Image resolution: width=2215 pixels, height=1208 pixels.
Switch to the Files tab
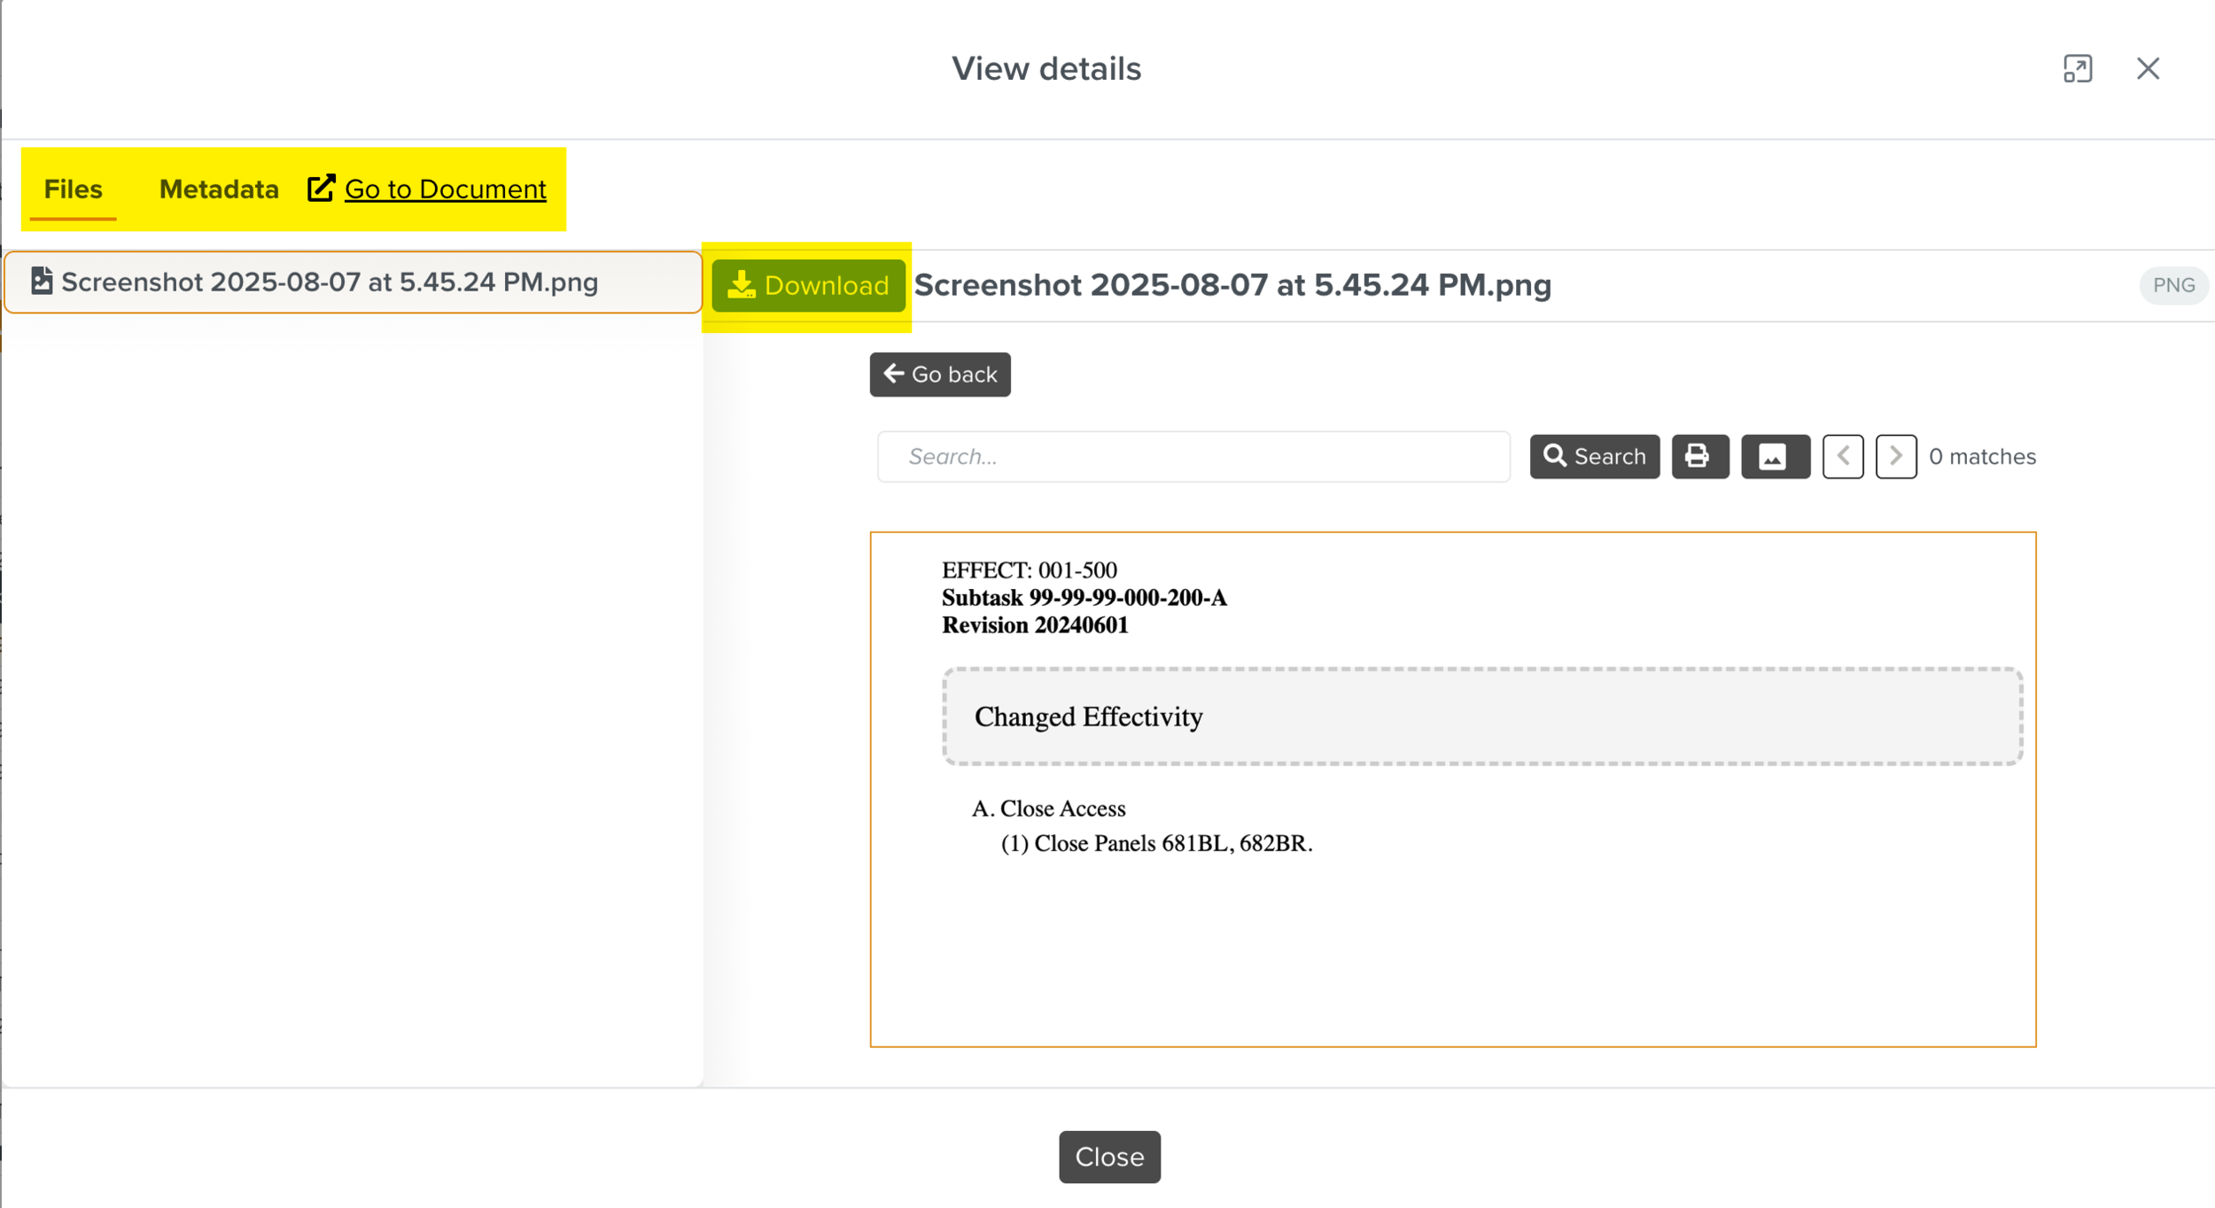pyautogui.click(x=73, y=189)
